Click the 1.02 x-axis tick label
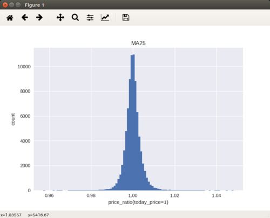The height and width of the screenshot is (218, 270). pos(174,195)
